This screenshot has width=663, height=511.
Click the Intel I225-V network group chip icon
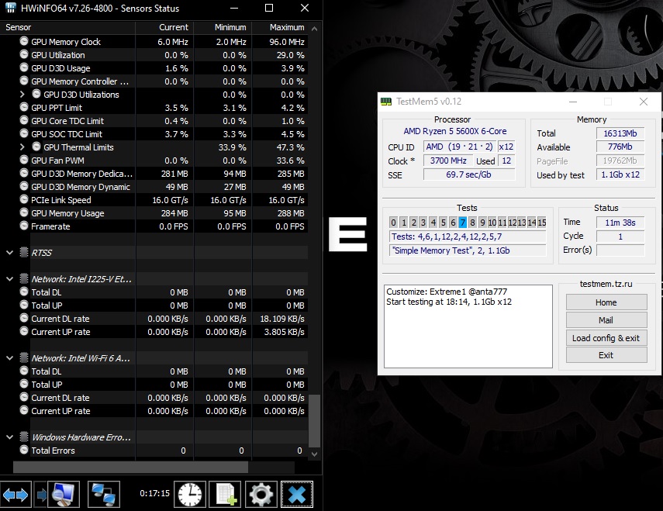24,278
